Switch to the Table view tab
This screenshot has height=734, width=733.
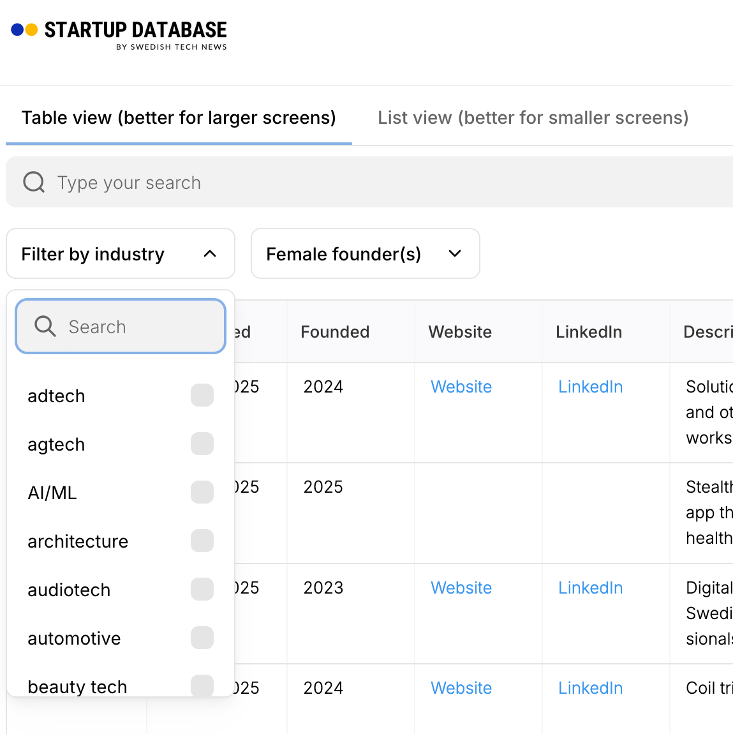179,118
